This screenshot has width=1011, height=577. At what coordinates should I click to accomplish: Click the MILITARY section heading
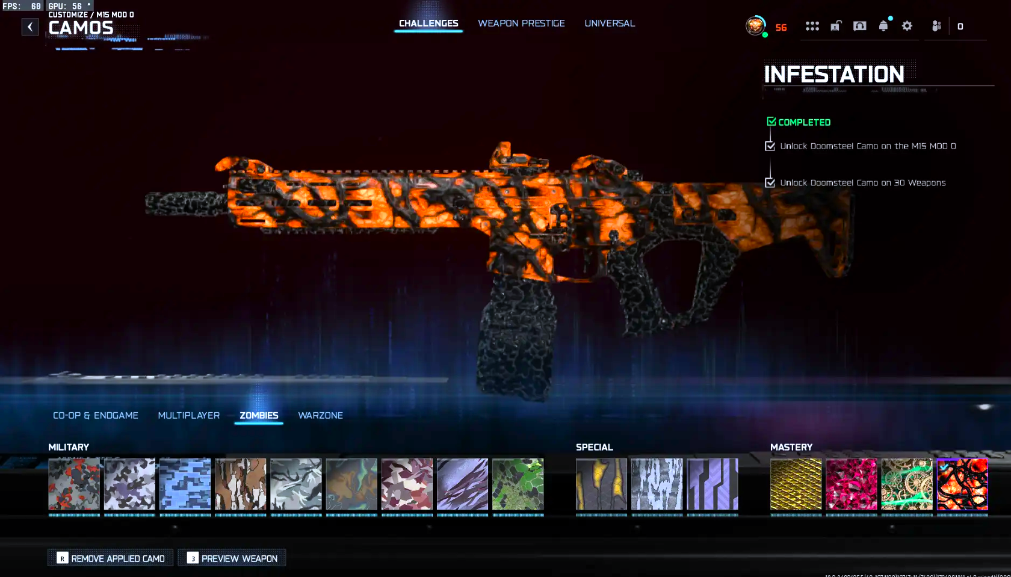click(x=69, y=447)
